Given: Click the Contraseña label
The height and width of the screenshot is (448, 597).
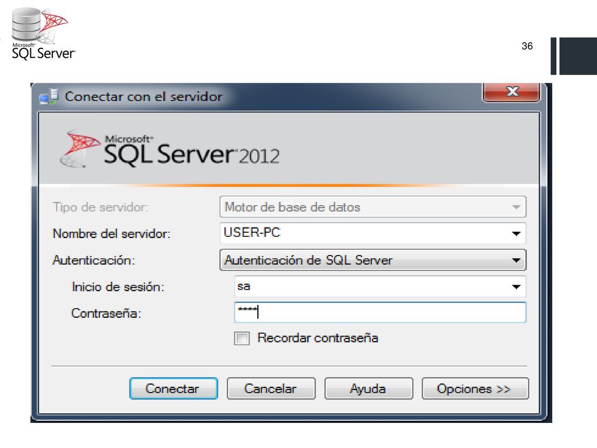Looking at the screenshot, I should pos(106,313).
